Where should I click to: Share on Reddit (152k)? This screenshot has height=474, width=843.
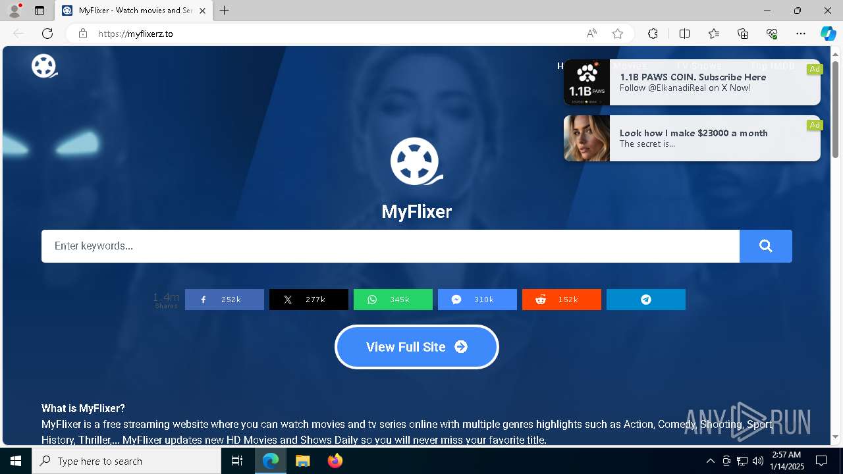tap(562, 300)
